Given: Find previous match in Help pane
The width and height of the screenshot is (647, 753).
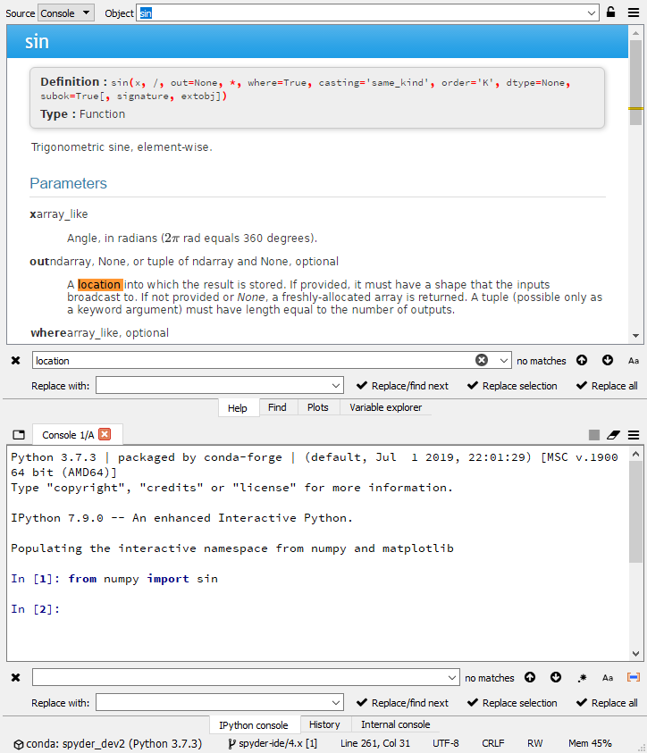Looking at the screenshot, I should click(x=582, y=360).
